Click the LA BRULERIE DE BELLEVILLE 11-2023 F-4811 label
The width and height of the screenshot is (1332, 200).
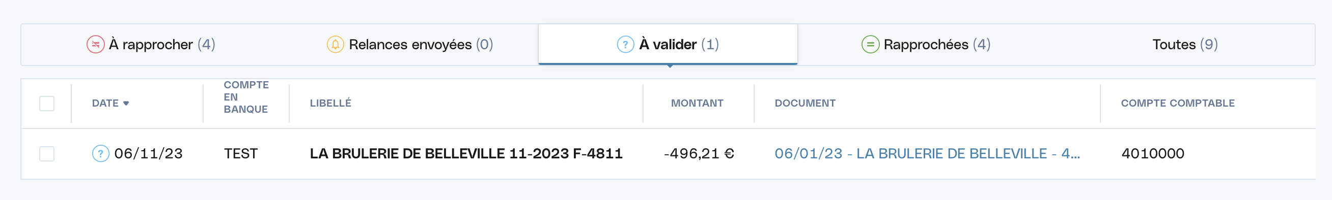tap(466, 154)
